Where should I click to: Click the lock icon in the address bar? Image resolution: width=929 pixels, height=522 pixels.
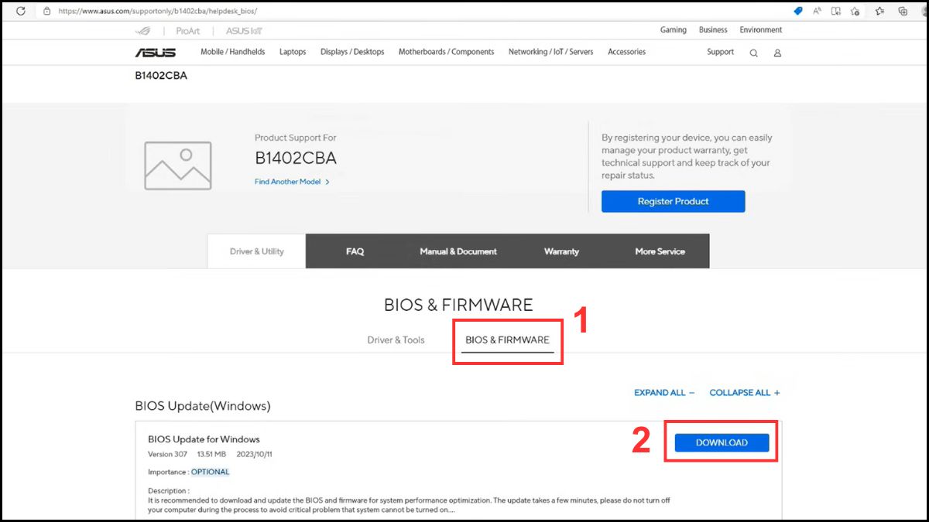click(47, 11)
